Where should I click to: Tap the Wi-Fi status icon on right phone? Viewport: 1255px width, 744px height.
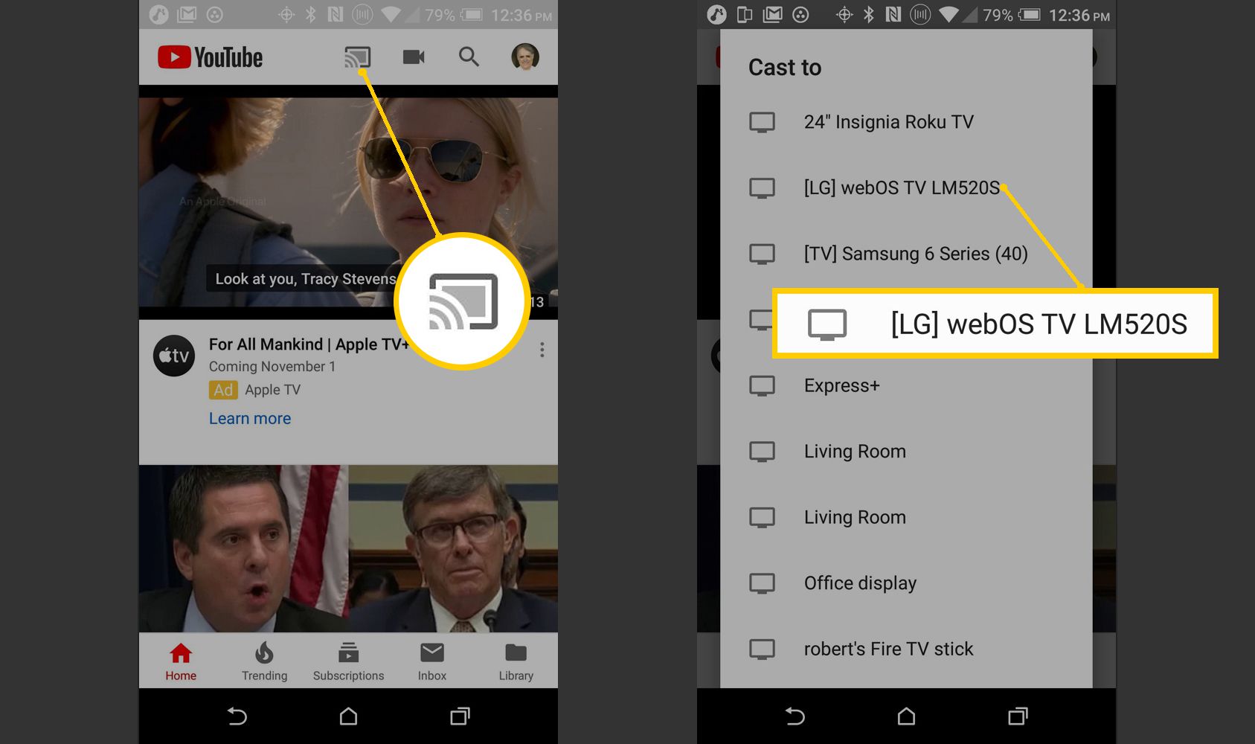click(949, 15)
